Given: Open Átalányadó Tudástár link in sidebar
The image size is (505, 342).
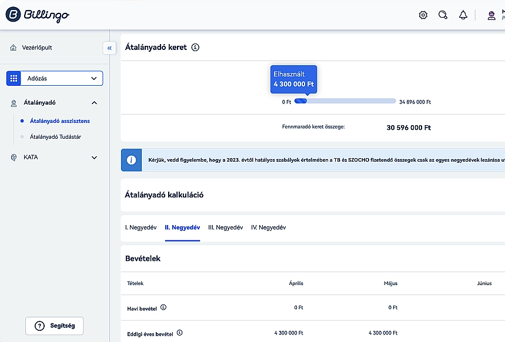Looking at the screenshot, I should click(x=55, y=137).
